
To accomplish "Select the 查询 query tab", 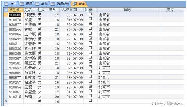I will click(79, 4).
